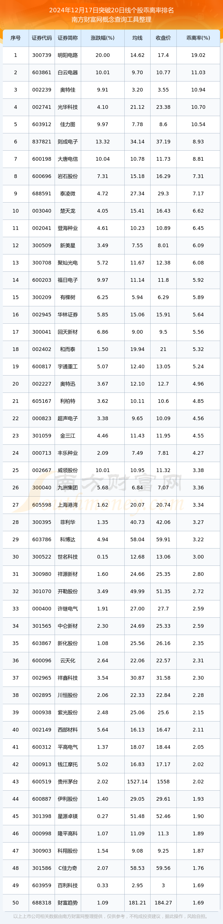
Task: Click stock name 有棵树
Action: coord(68,297)
